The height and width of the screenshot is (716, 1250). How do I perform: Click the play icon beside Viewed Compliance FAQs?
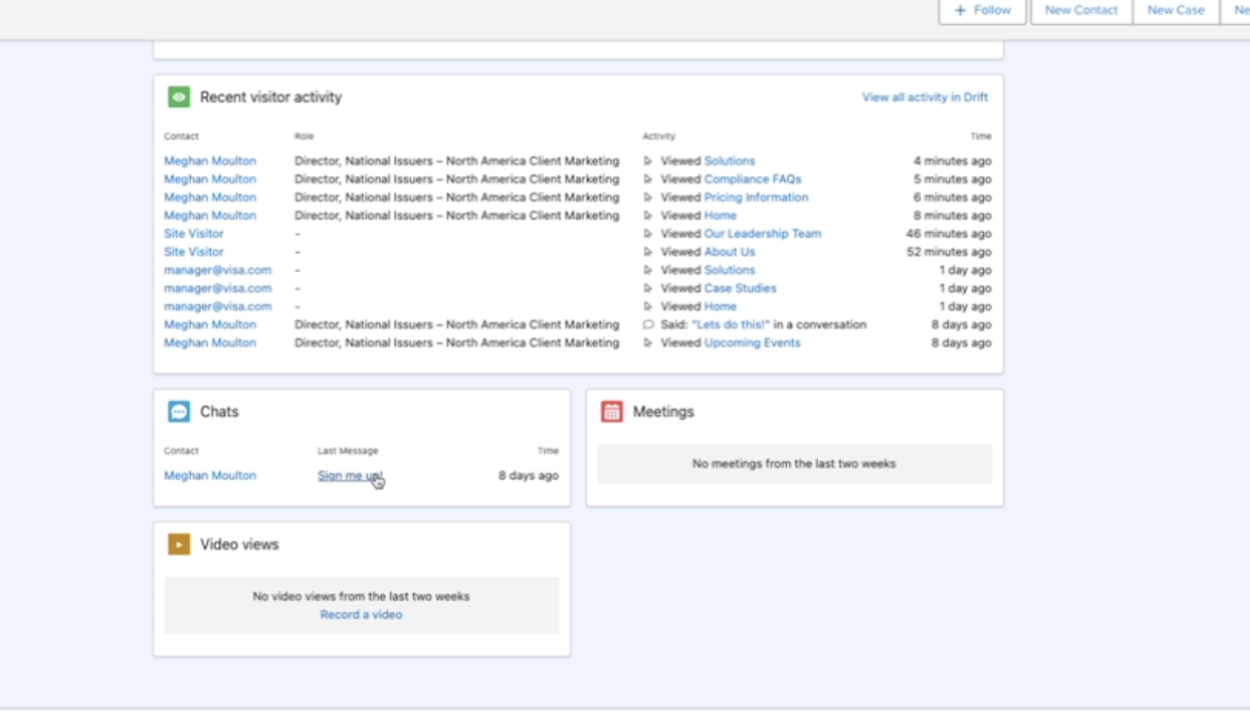(648, 179)
